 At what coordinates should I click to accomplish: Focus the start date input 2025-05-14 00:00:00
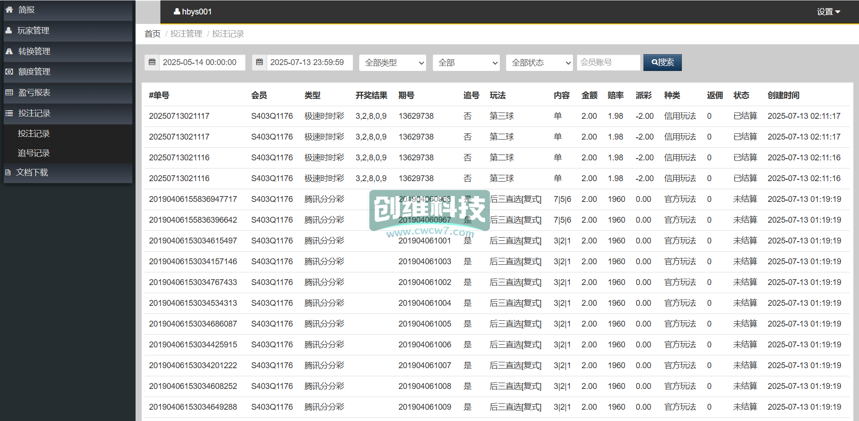click(x=202, y=62)
